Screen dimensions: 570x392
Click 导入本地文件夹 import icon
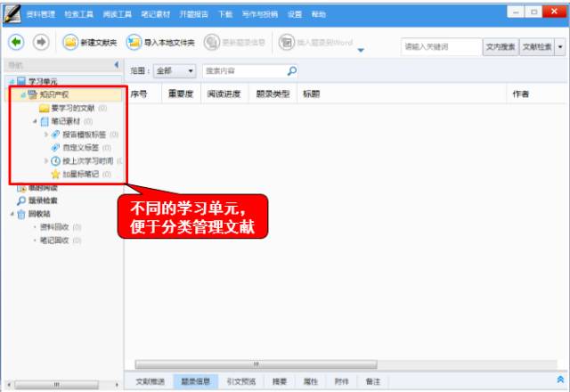coord(134,43)
